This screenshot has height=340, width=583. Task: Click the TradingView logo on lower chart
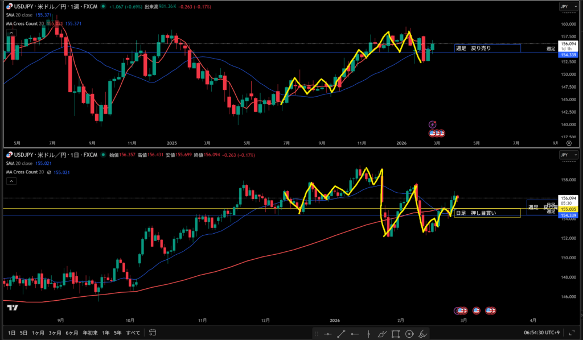click(x=11, y=308)
